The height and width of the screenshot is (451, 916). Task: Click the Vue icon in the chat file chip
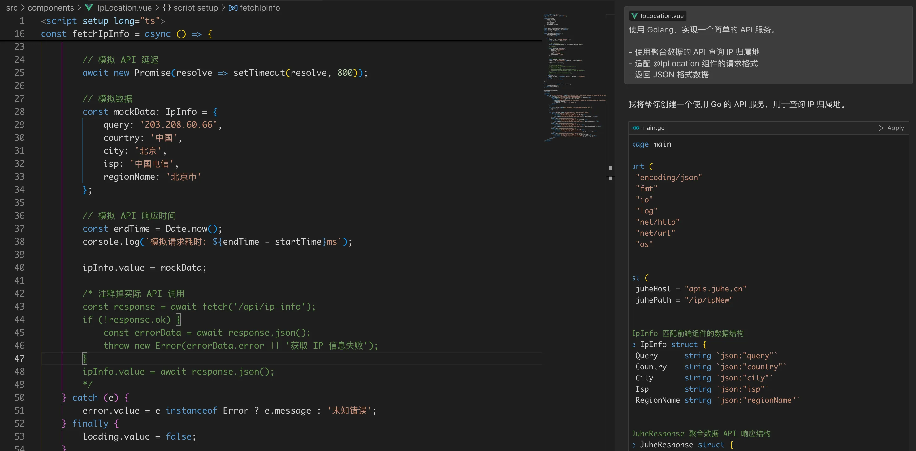tap(634, 16)
